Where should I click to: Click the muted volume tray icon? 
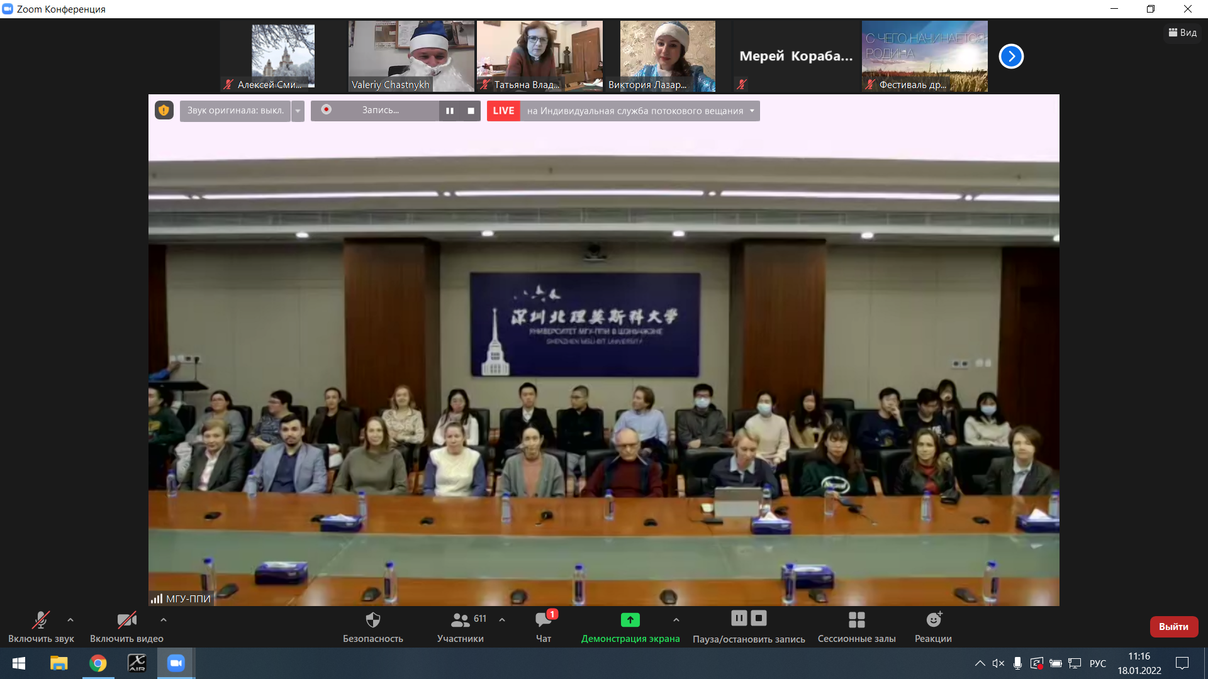coord(998,663)
